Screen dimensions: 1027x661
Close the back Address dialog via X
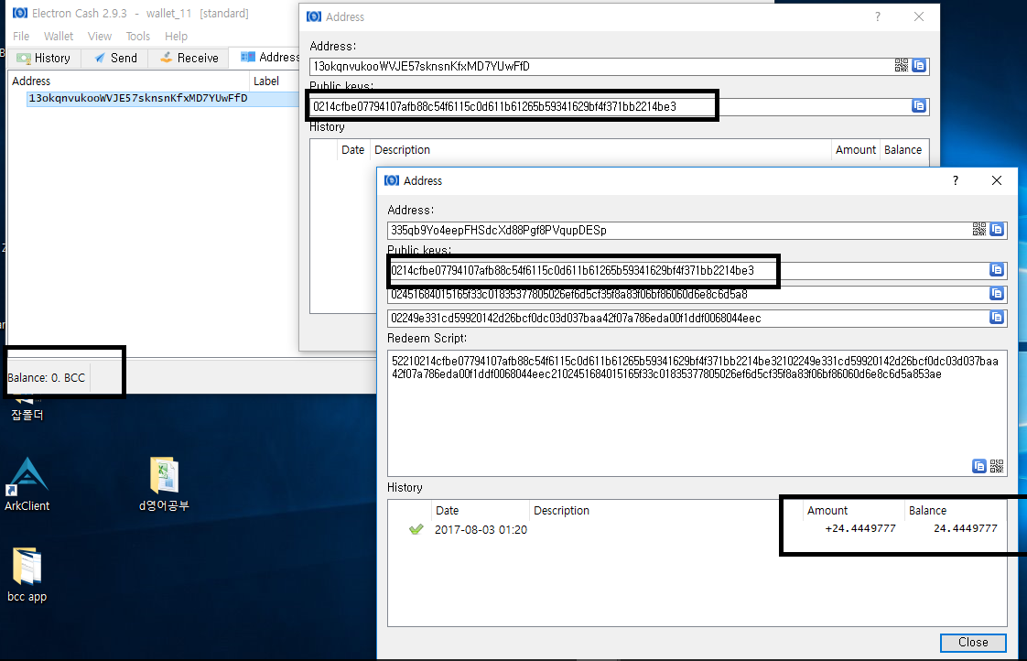(x=919, y=16)
